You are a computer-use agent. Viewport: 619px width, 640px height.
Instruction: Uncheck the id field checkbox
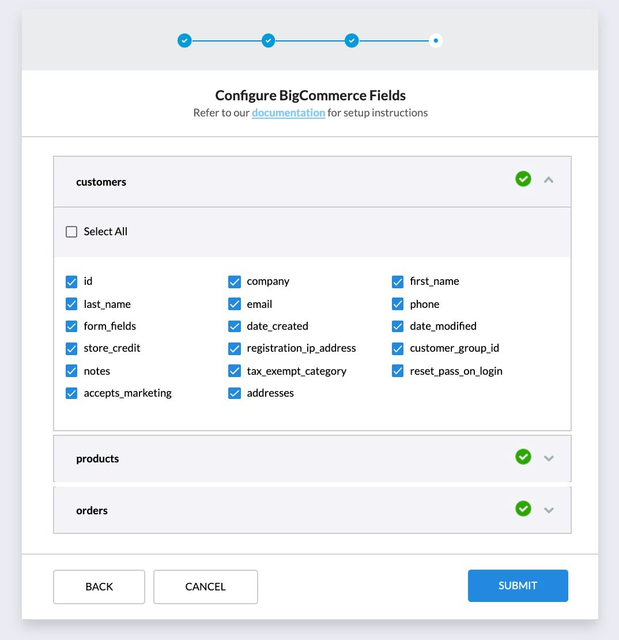click(71, 281)
